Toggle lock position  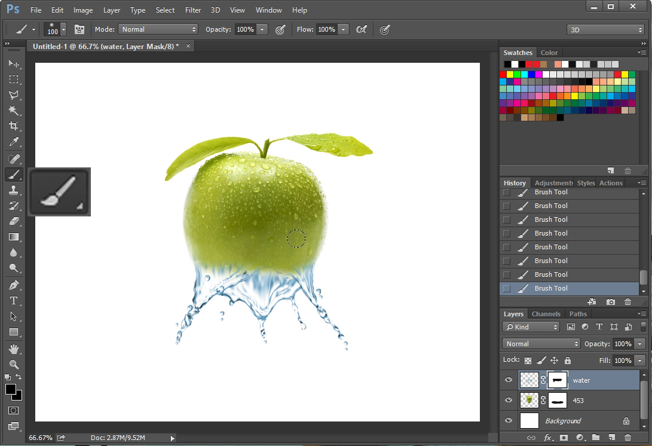coord(554,361)
